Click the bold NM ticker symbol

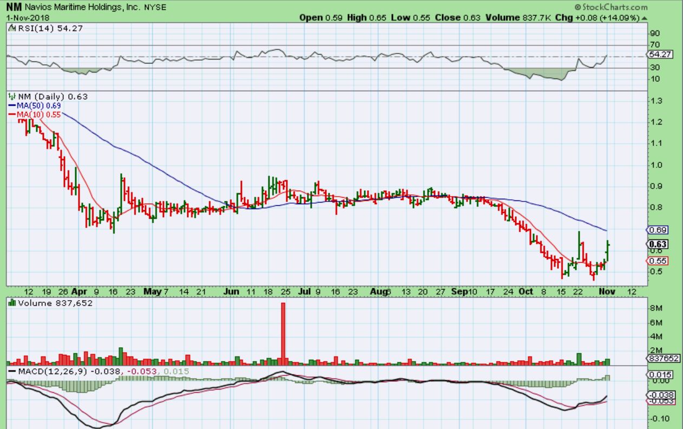pyautogui.click(x=14, y=7)
